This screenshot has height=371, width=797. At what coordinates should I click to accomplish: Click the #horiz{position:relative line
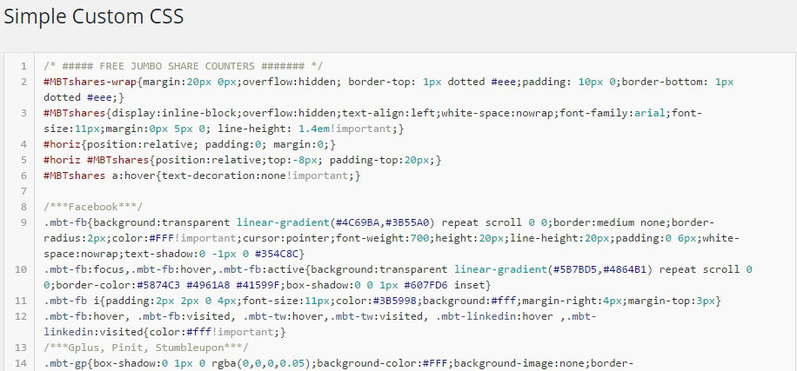190,144
